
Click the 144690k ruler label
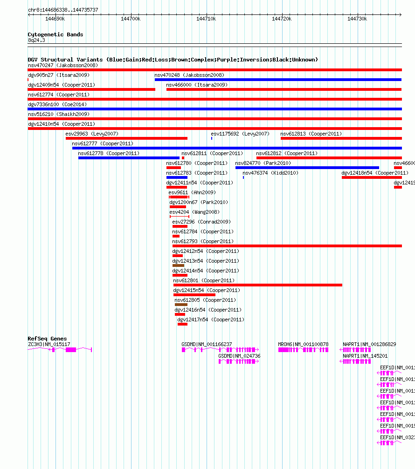pos(55,19)
